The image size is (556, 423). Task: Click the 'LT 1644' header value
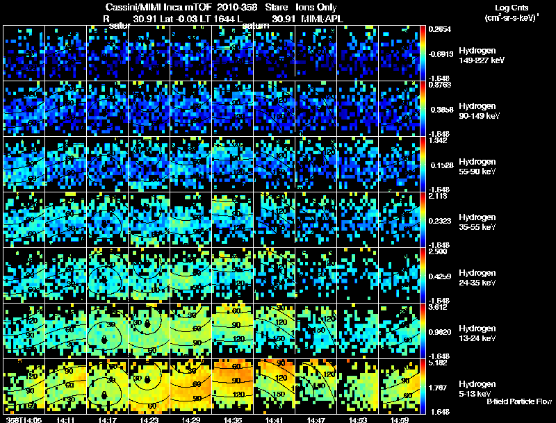[217, 19]
